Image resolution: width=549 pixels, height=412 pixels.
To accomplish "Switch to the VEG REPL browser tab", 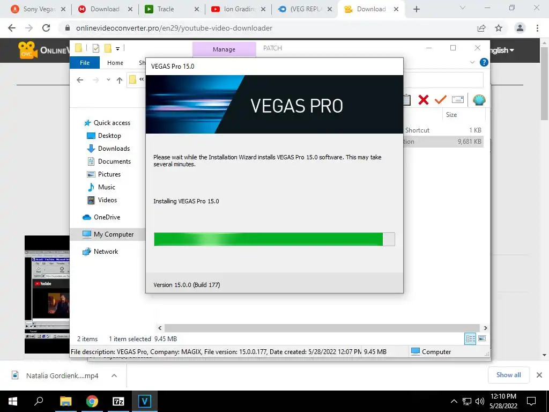I will click(x=305, y=9).
